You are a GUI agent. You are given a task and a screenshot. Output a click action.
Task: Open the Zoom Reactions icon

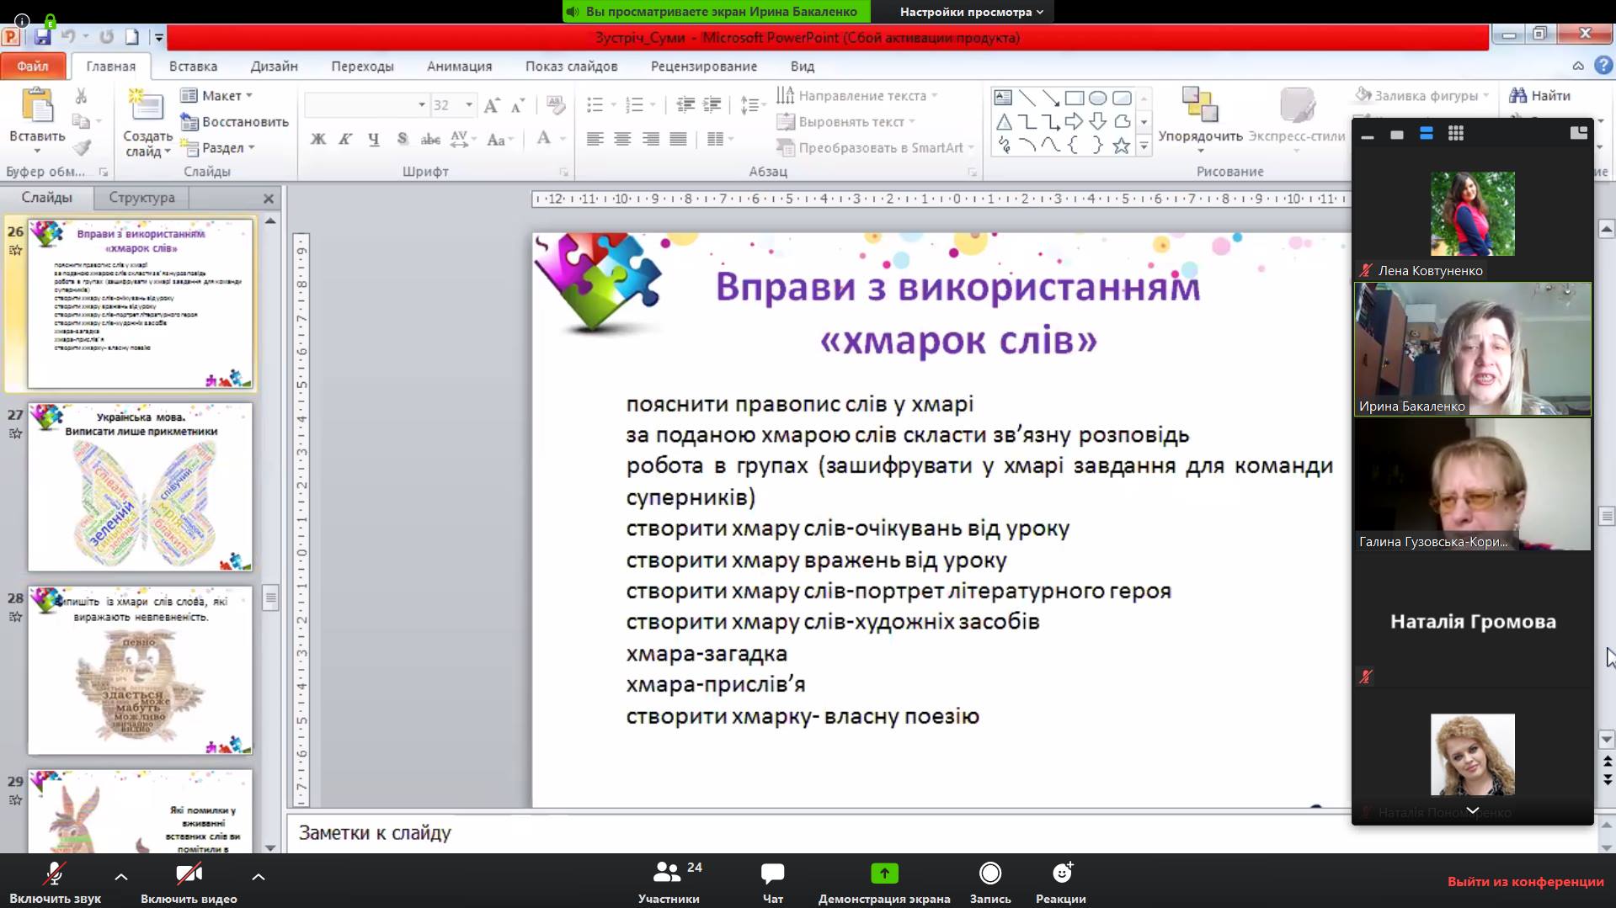[x=1062, y=873]
